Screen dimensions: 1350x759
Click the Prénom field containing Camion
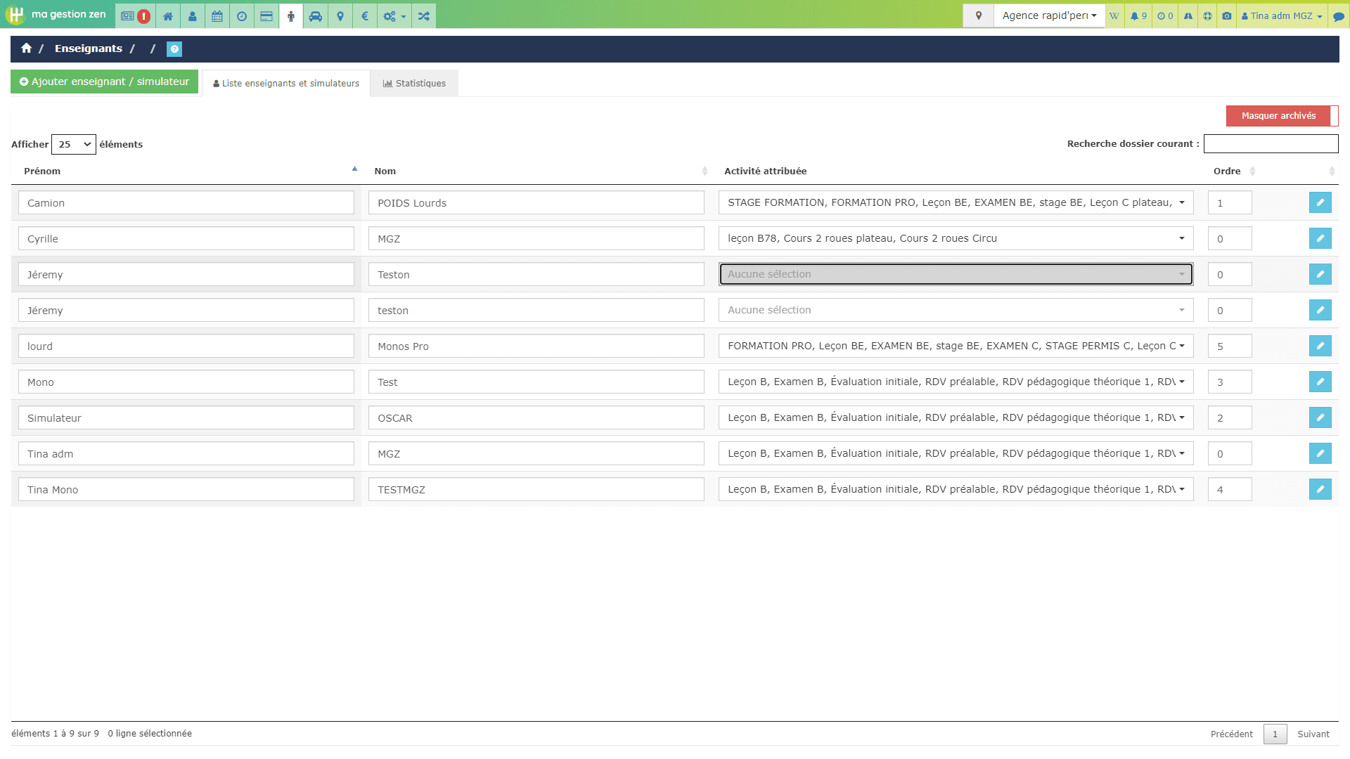[186, 202]
